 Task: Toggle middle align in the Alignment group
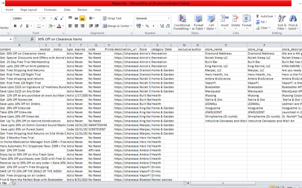(x=76, y=19)
